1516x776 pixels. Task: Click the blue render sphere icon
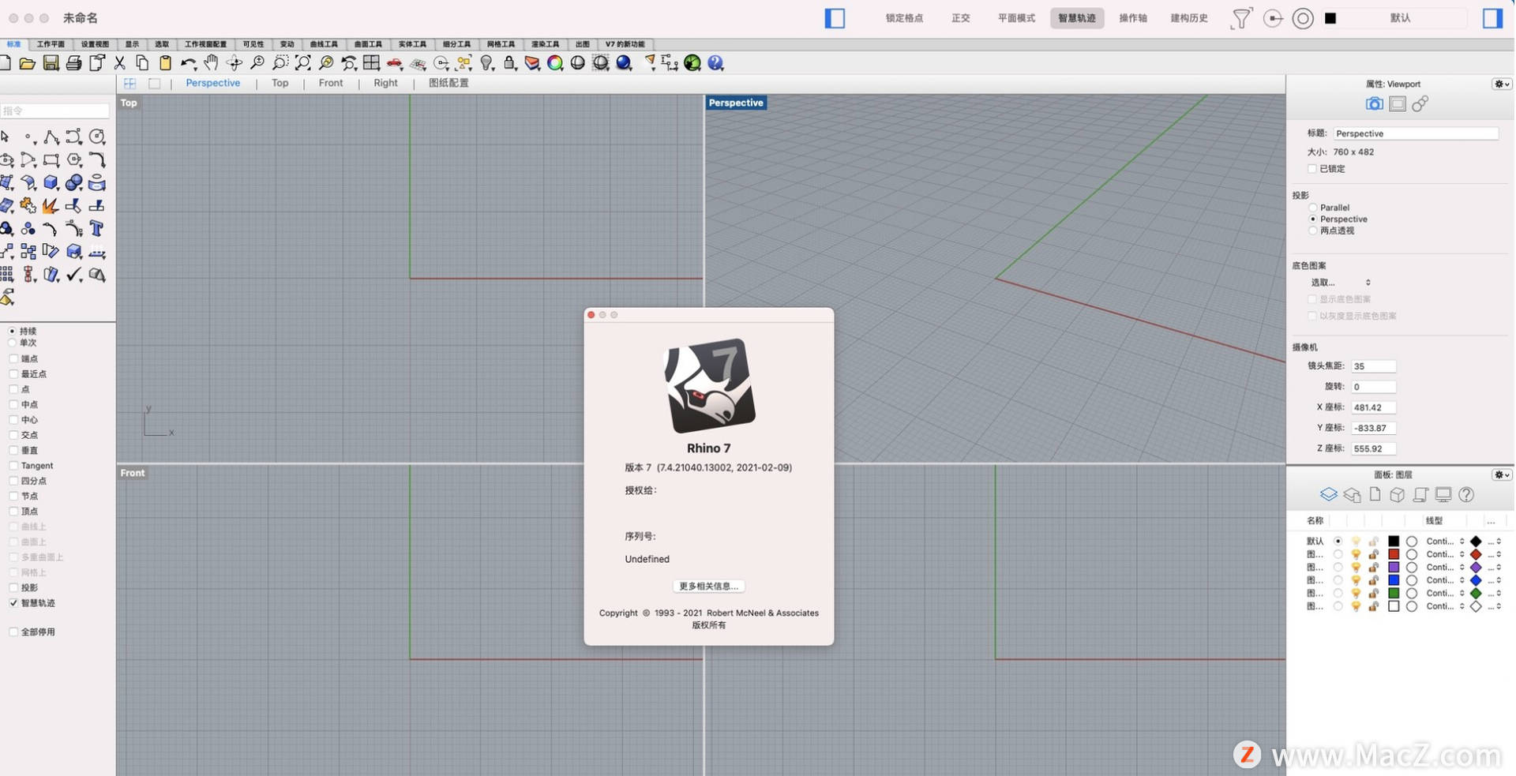pos(624,63)
